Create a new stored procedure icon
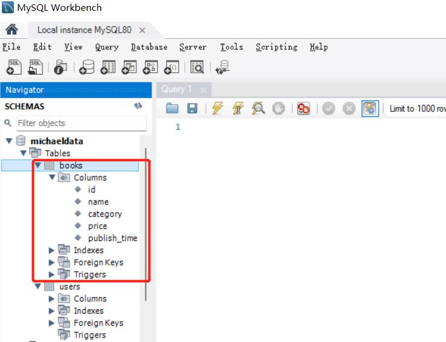Image resolution: width=446 pixels, height=342 pixels. (x=150, y=67)
